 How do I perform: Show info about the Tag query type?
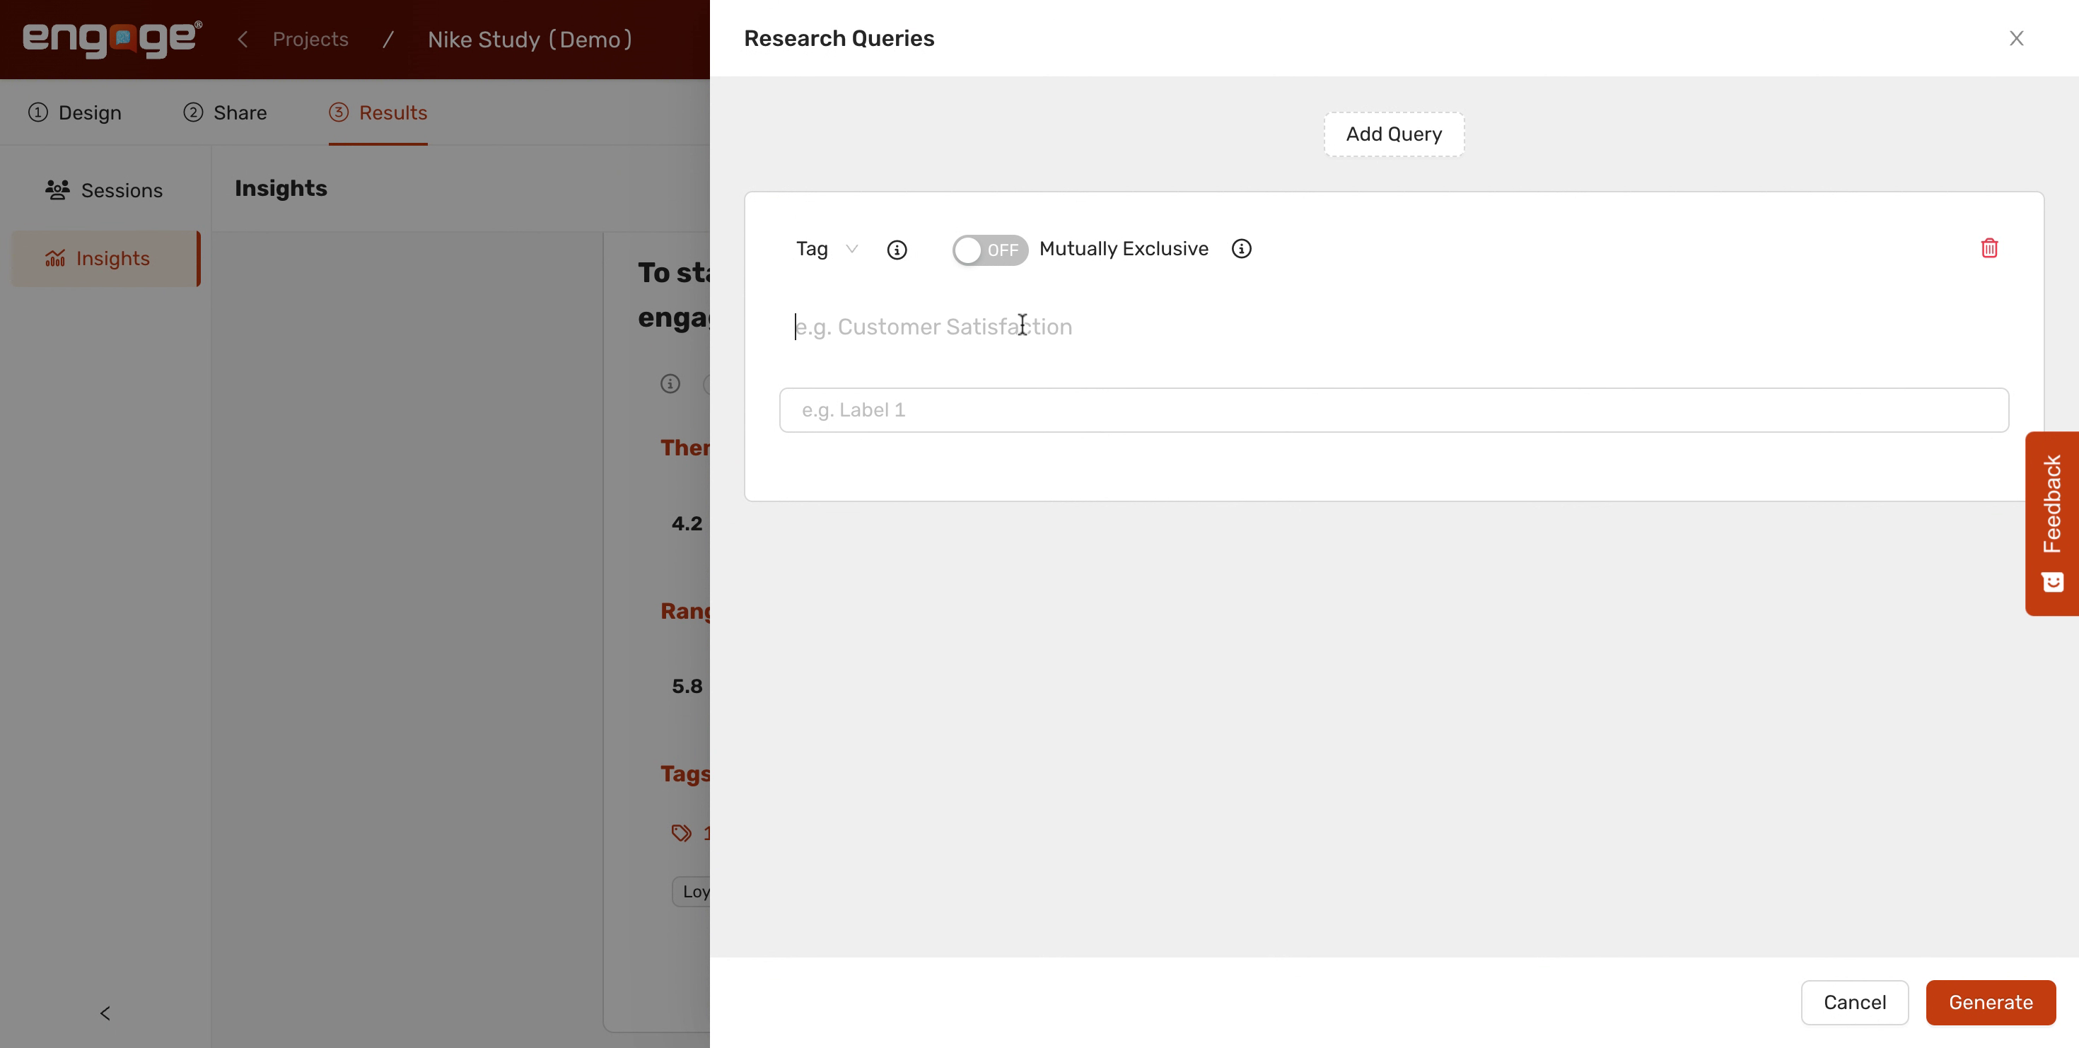click(x=897, y=250)
